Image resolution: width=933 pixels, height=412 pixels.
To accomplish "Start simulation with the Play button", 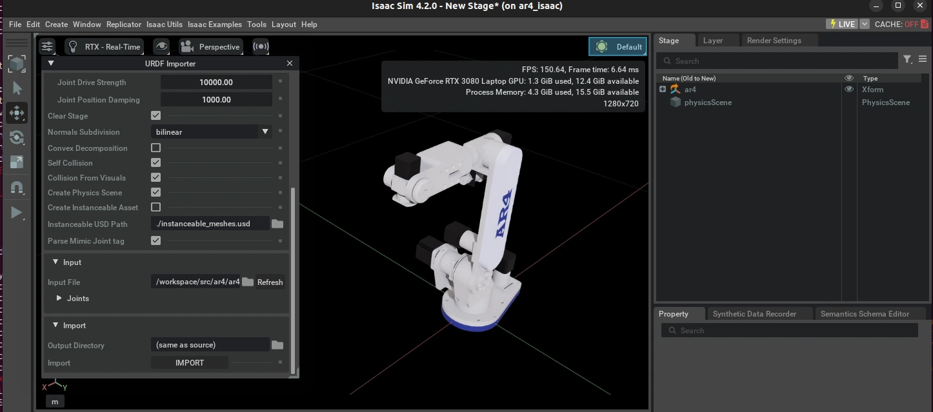I will (x=17, y=213).
